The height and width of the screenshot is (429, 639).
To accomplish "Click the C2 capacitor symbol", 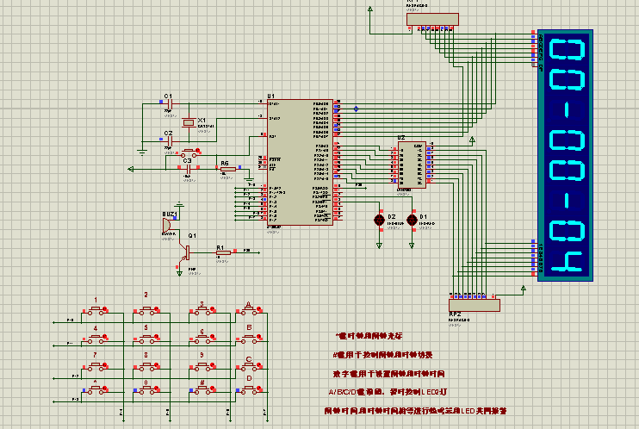I will [171, 141].
